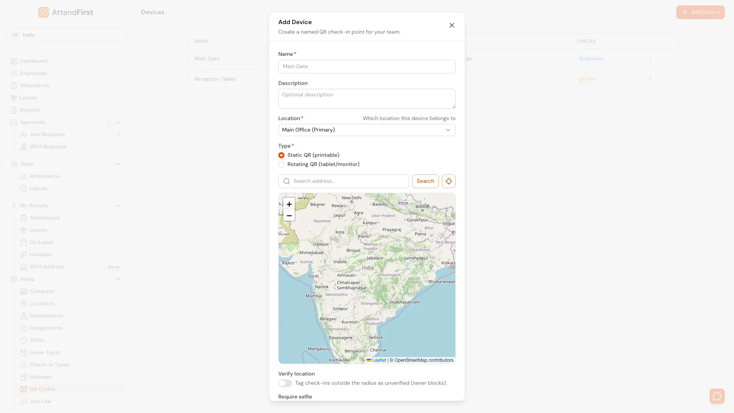The image size is (734, 413).
Task: Open row menu for Reception Tablet device
Action: coord(650,79)
